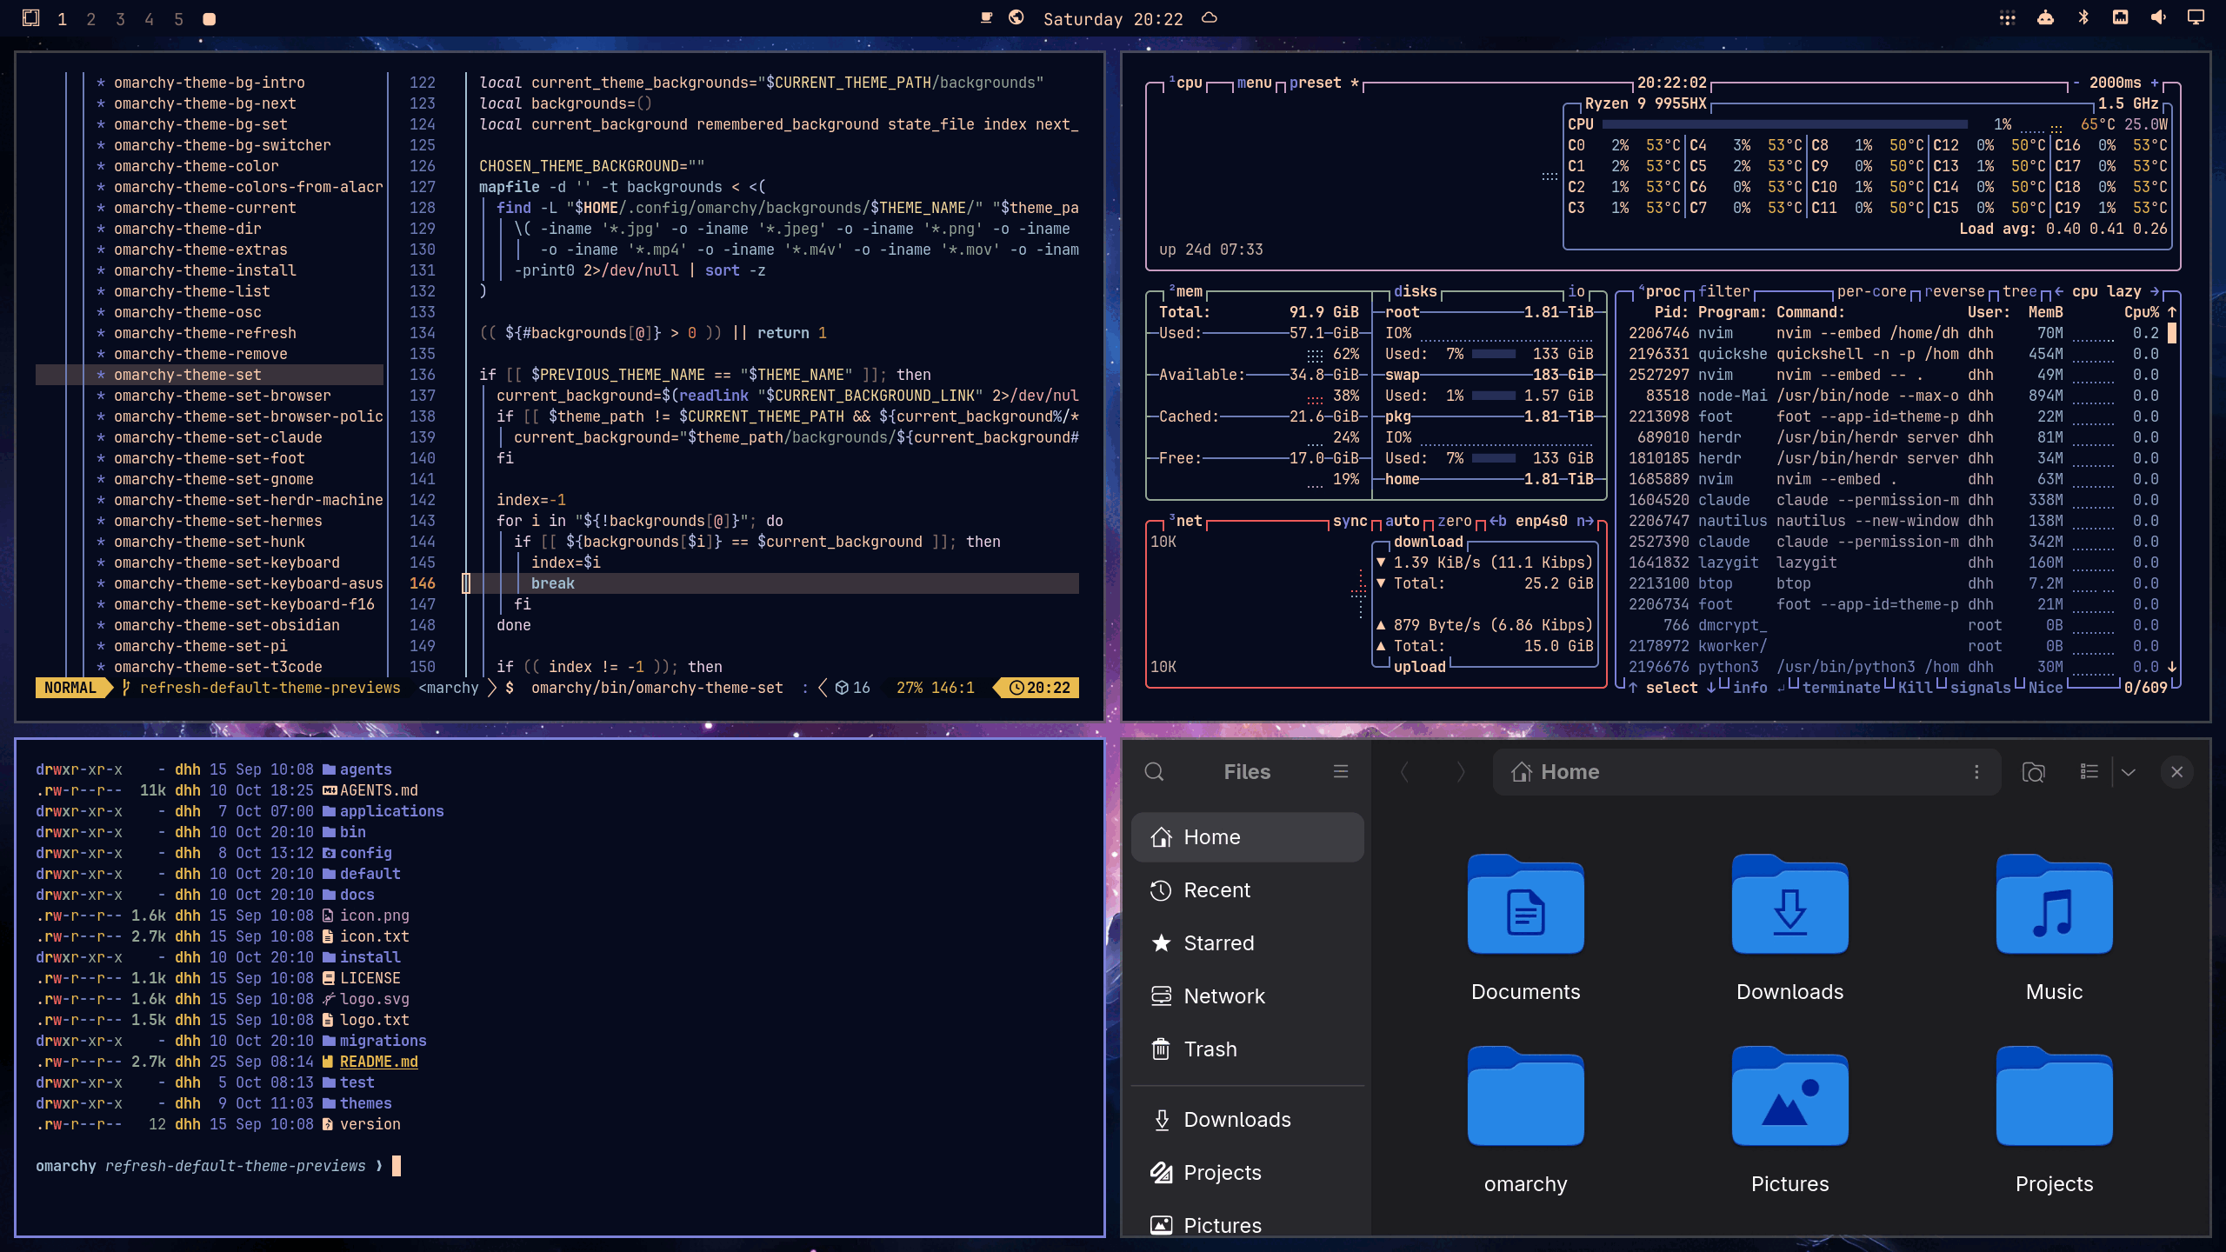Select Starred in the Files sidebar

tap(1247, 942)
